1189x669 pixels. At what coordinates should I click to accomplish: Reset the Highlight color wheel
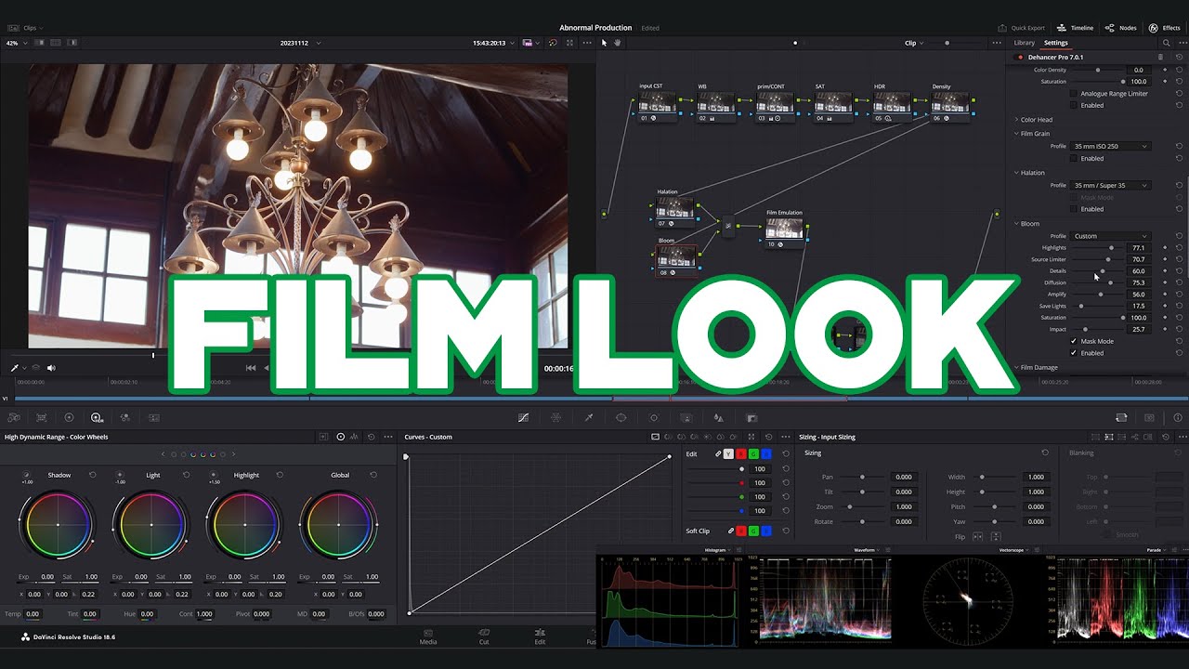(280, 475)
